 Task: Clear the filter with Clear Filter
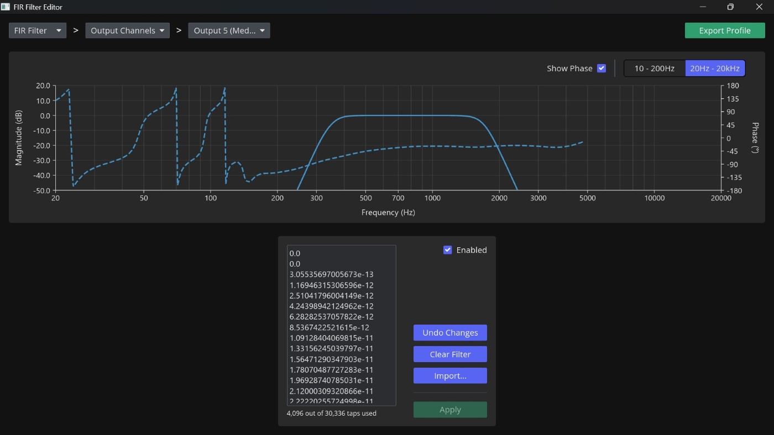[450, 354]
